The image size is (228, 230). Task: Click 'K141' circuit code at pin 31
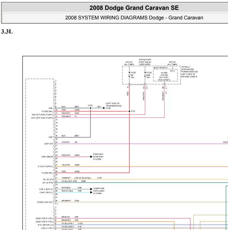pyautogui.click(x=100, y=178)
